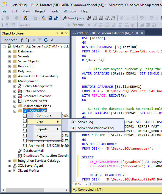Select Refresh in the context menu
The image size is (162, 194).
coord(44,137)
